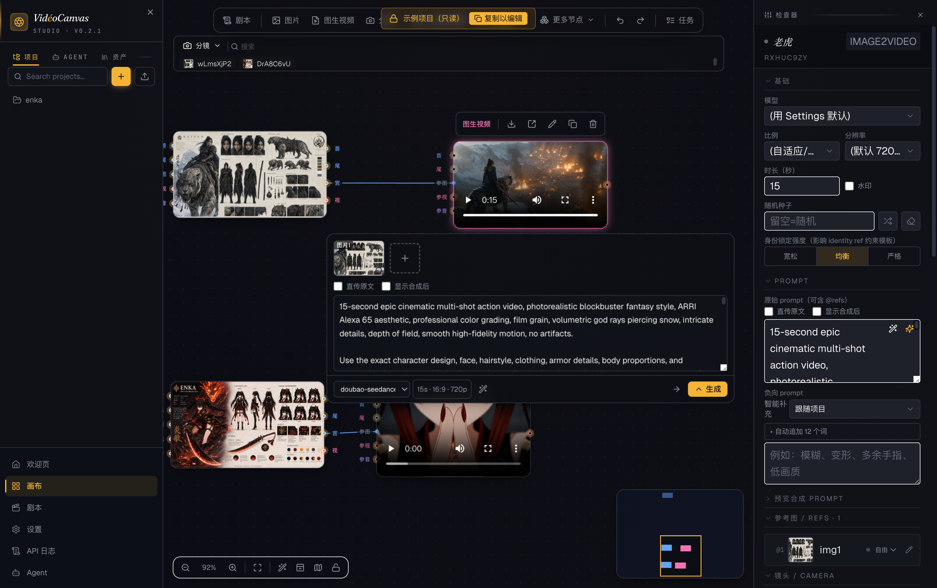Open the doubao-seedance model dropdown
The height and width of the screenshot is (588, 937).
tap(372, 389)
